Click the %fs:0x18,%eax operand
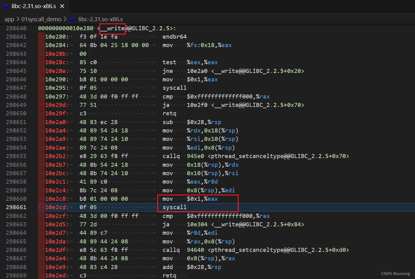 tap(209, 45)
